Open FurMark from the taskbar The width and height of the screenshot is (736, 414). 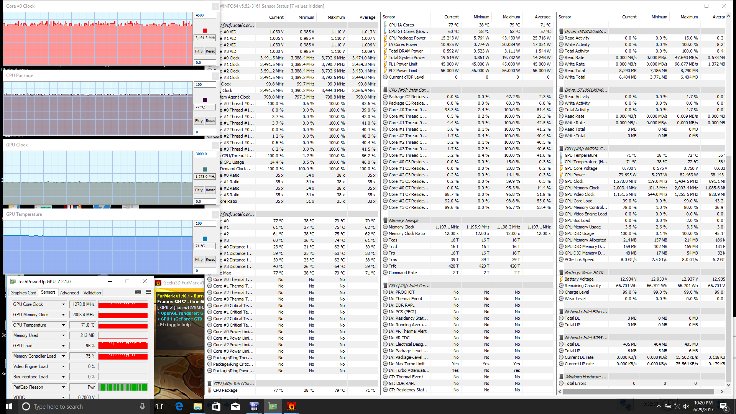click(x=291, y=406)
